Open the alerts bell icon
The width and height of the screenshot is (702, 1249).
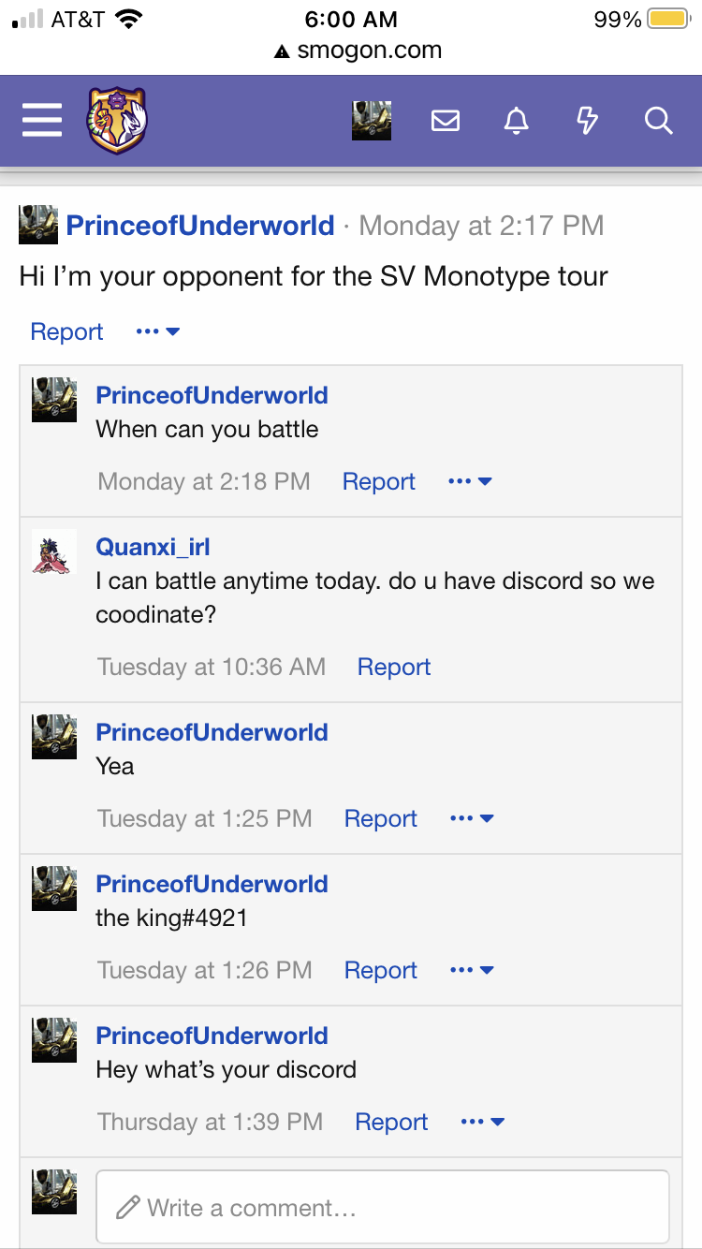pyautogui.click(x=516, y=121)
